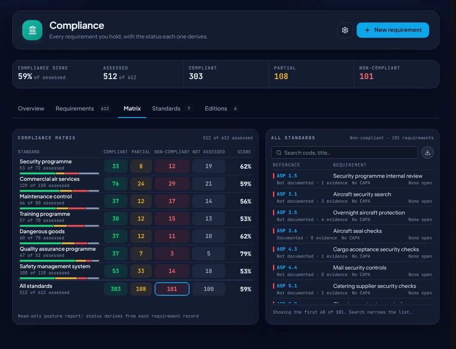456x349 pixels.
Task: Select the Matrix tab
Action: pos(132,108)
